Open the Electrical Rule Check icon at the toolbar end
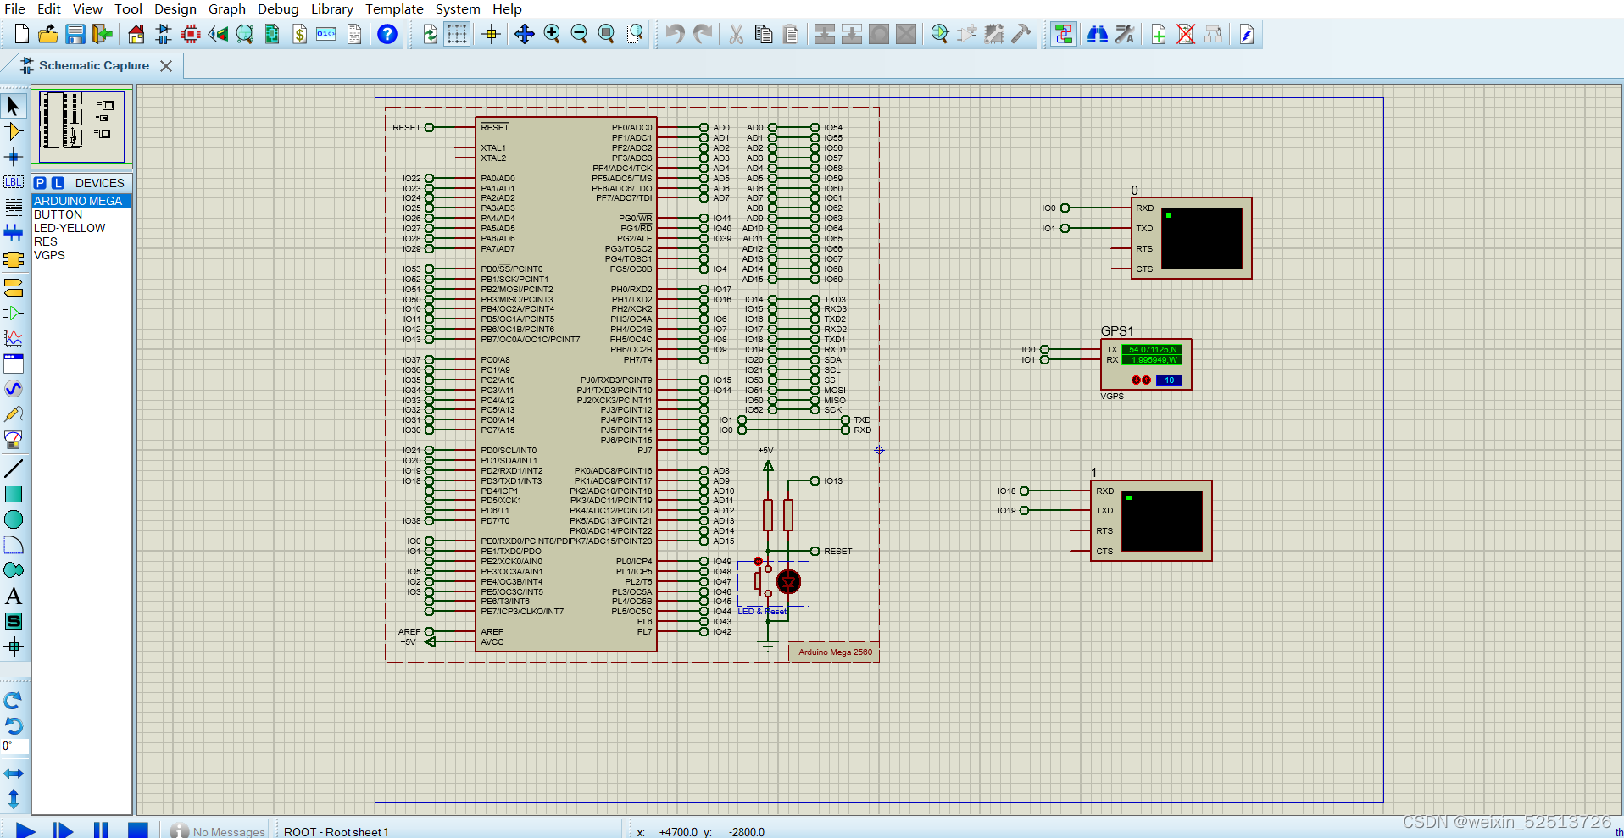The image size is (1624, 838). click(x=1247, y=34)
